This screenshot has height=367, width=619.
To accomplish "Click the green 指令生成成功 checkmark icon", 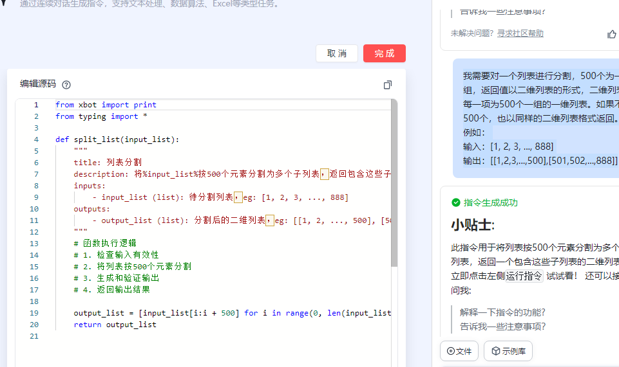I will pyautogui.click(x=456, y=202).
